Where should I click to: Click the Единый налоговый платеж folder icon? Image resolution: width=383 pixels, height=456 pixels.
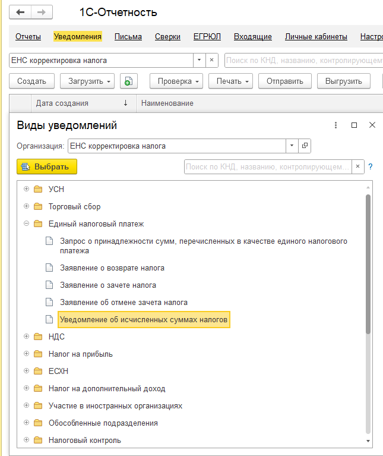[38, 224]
